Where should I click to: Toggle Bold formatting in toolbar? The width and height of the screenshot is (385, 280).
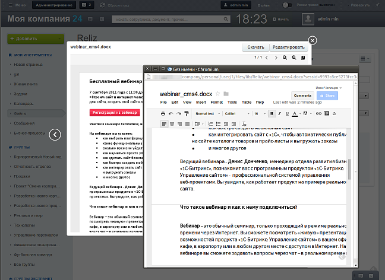tap(272, 113)
